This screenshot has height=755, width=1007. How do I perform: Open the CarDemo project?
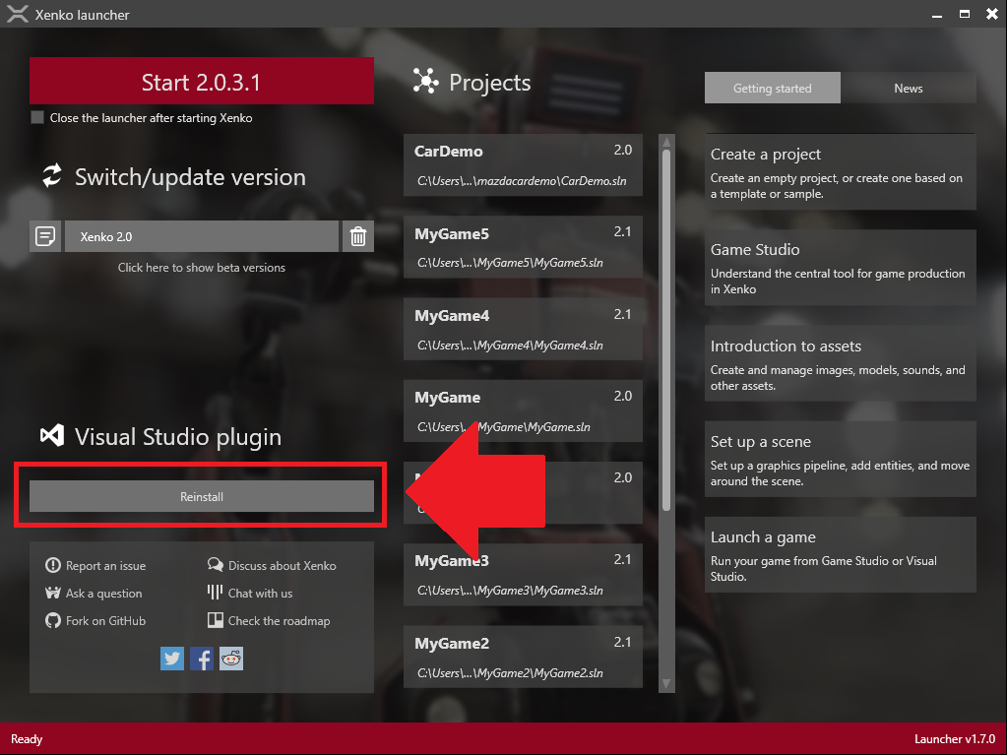pyautogui.click(x=523, y=163)
